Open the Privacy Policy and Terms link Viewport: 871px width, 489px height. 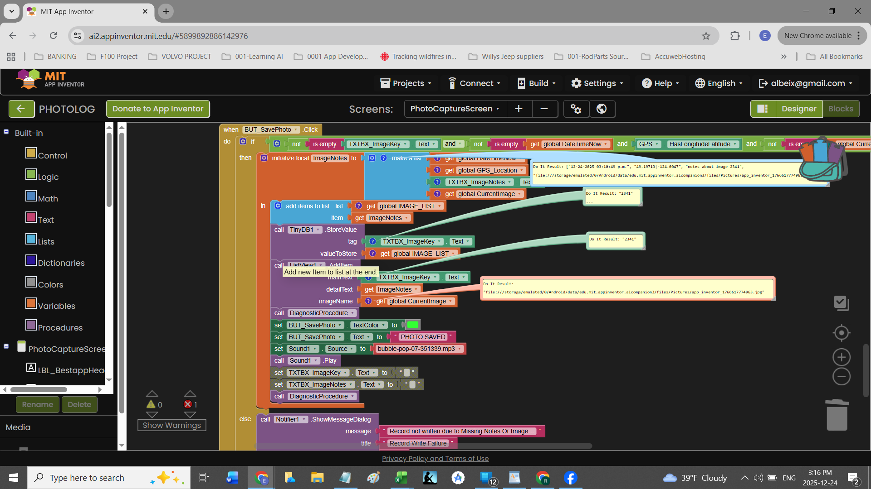(x=435, y=459)
